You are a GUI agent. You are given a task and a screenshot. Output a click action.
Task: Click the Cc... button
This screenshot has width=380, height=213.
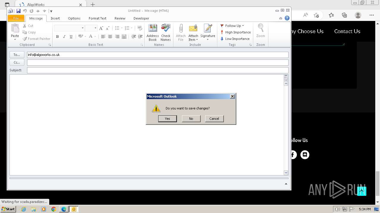(x=17, y=62)
